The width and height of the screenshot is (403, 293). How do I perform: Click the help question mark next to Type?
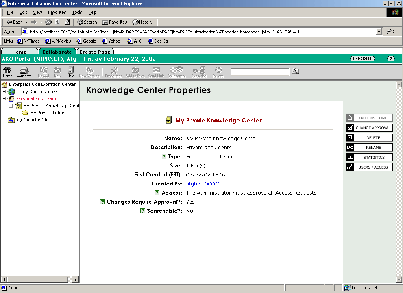[165, 157]
